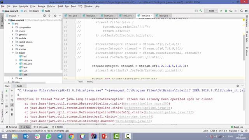The height and width of the screenshot is (140, 249).
Task: Pin the Run tab
Action: (x=7, y=112)
